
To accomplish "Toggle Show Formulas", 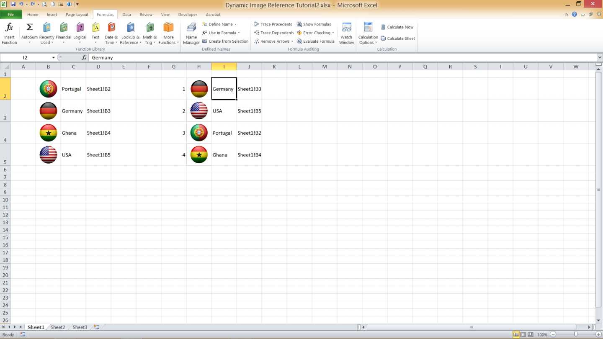I will [314, 24].
